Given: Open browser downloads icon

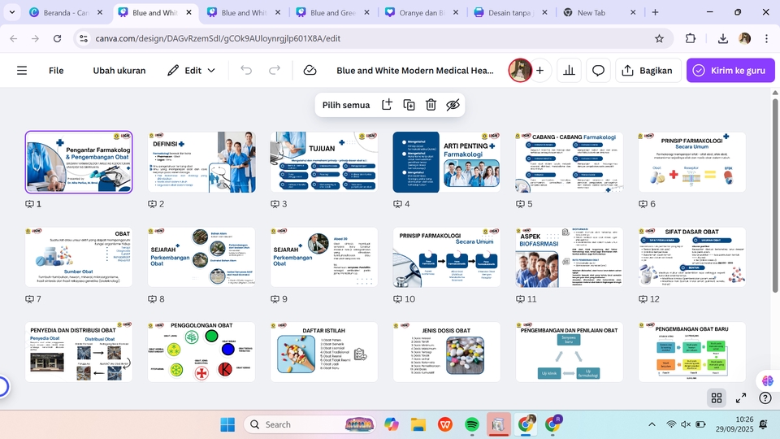Looking at the screenshot, I should 723,38.
